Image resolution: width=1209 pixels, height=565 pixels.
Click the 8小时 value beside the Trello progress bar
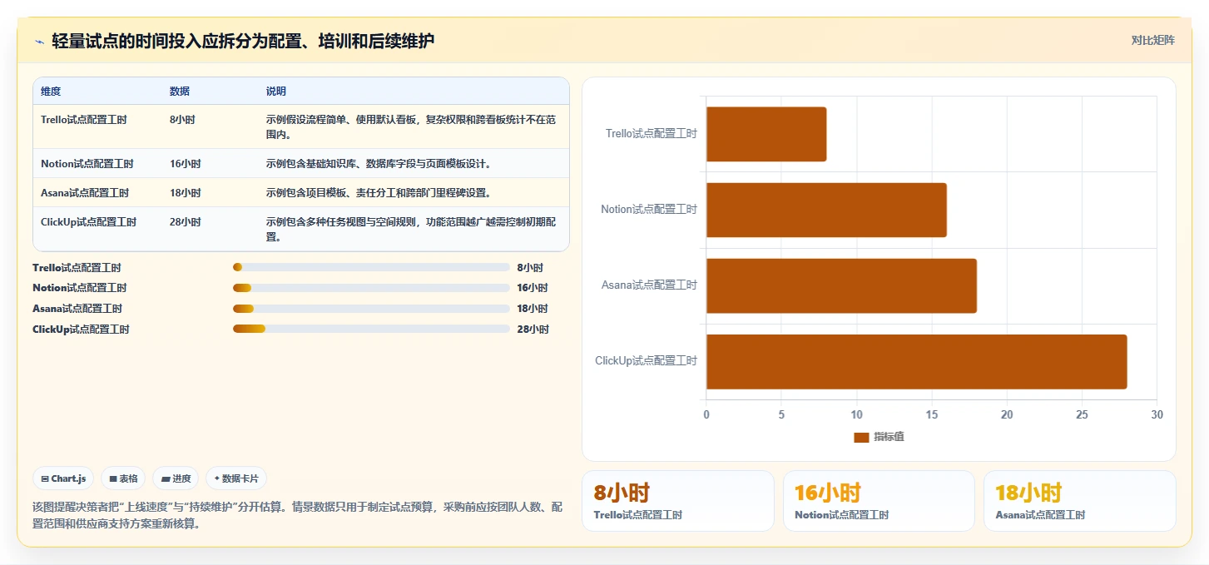530,268
